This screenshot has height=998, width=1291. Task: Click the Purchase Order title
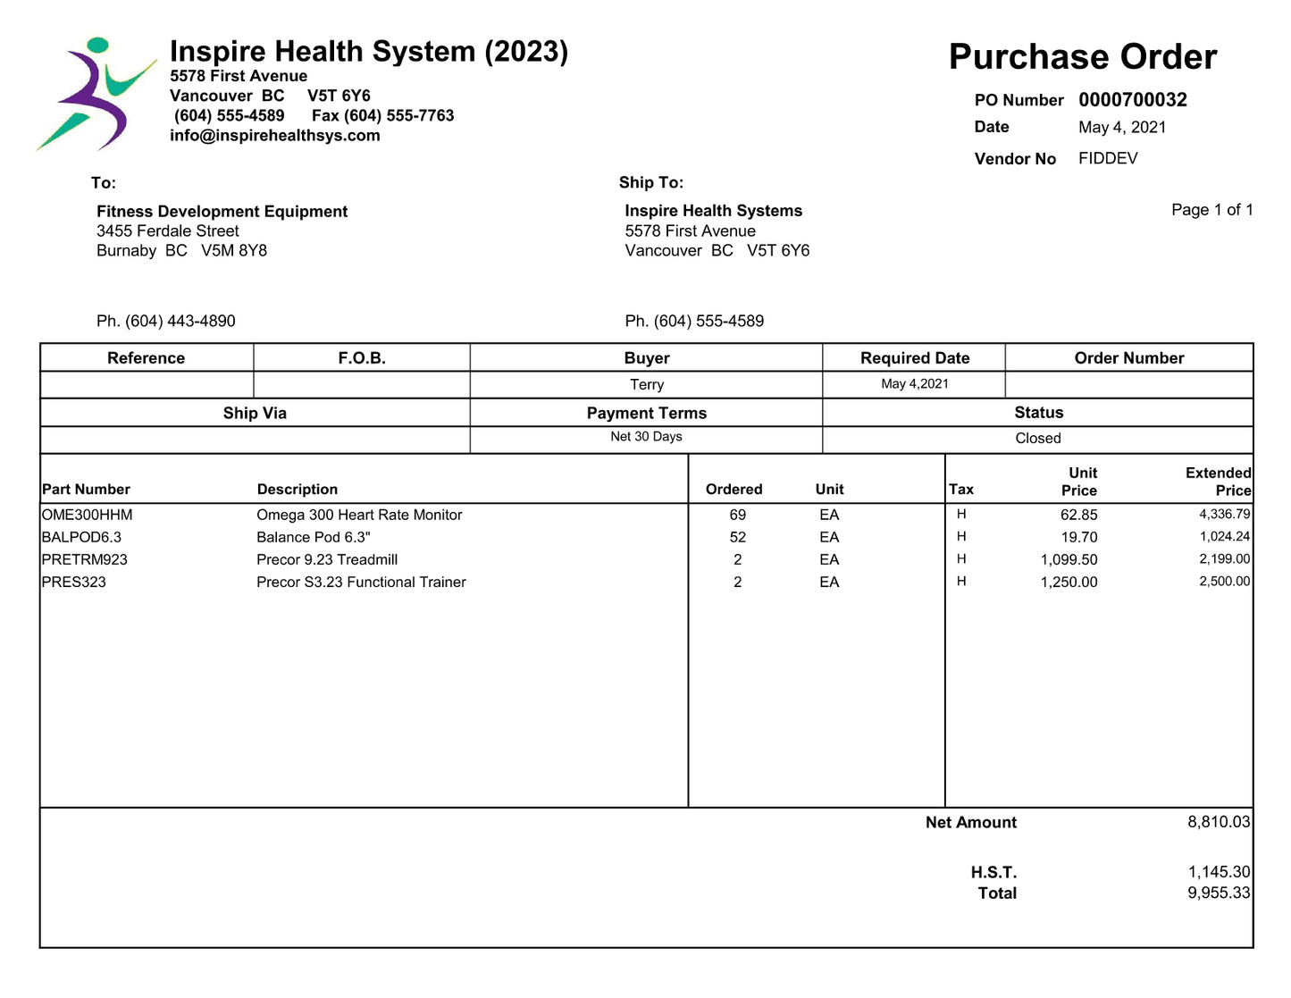pos(1083,56)
